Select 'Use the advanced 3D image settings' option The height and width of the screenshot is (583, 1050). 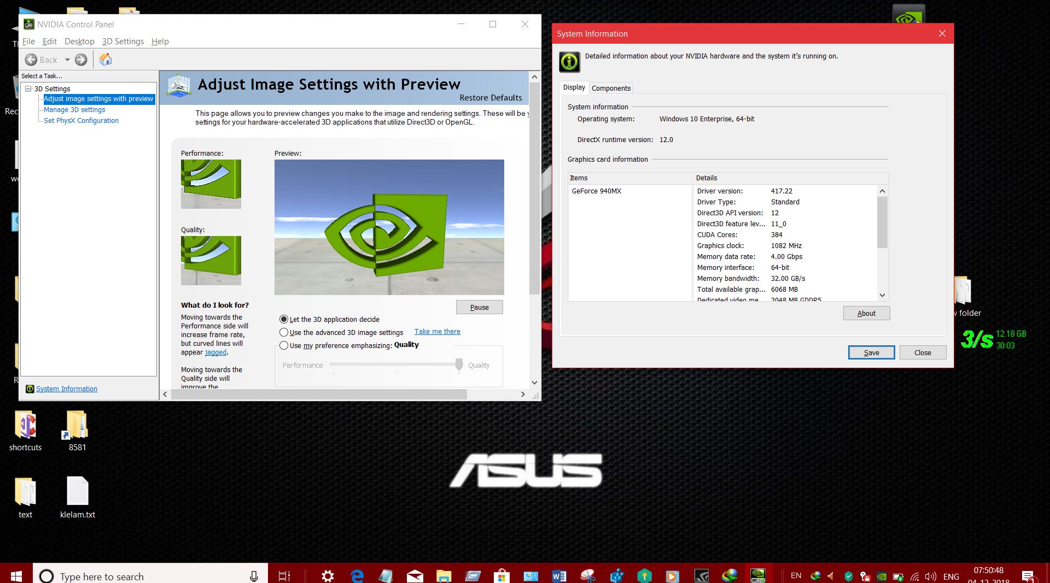tap(284, 332)
